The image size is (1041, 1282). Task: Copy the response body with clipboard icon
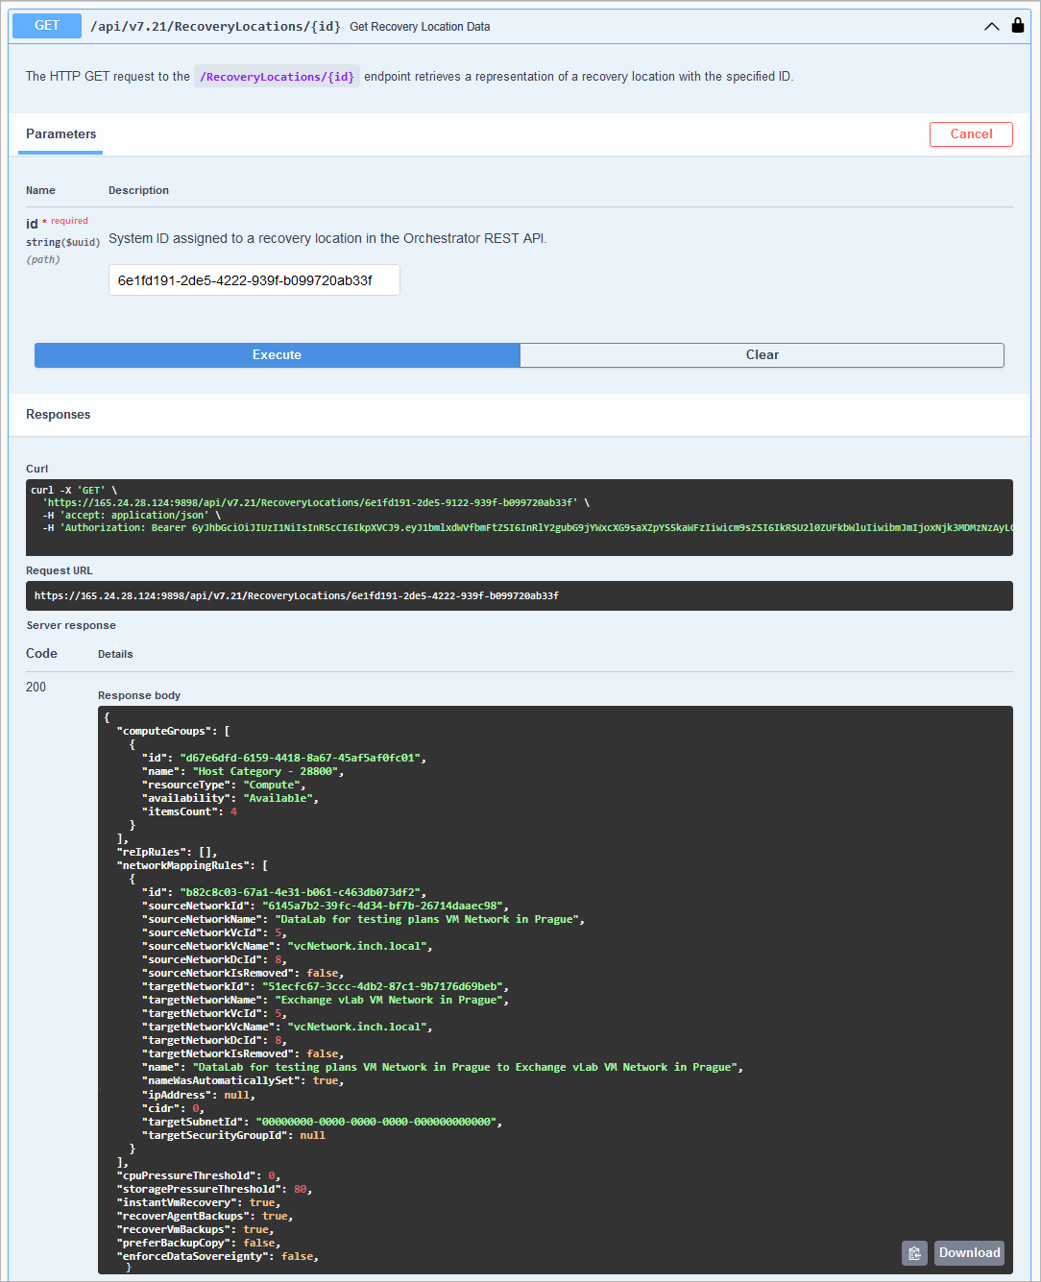pyautogui.click(x=914, y=1252)
